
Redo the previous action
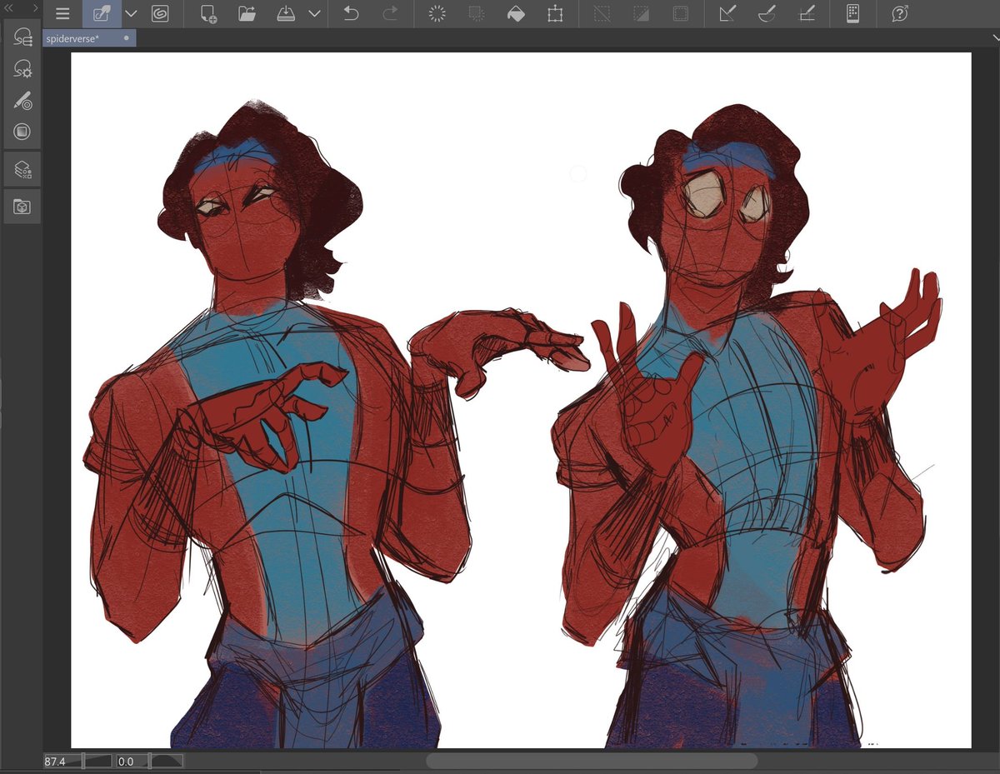[x=390, y=13]
